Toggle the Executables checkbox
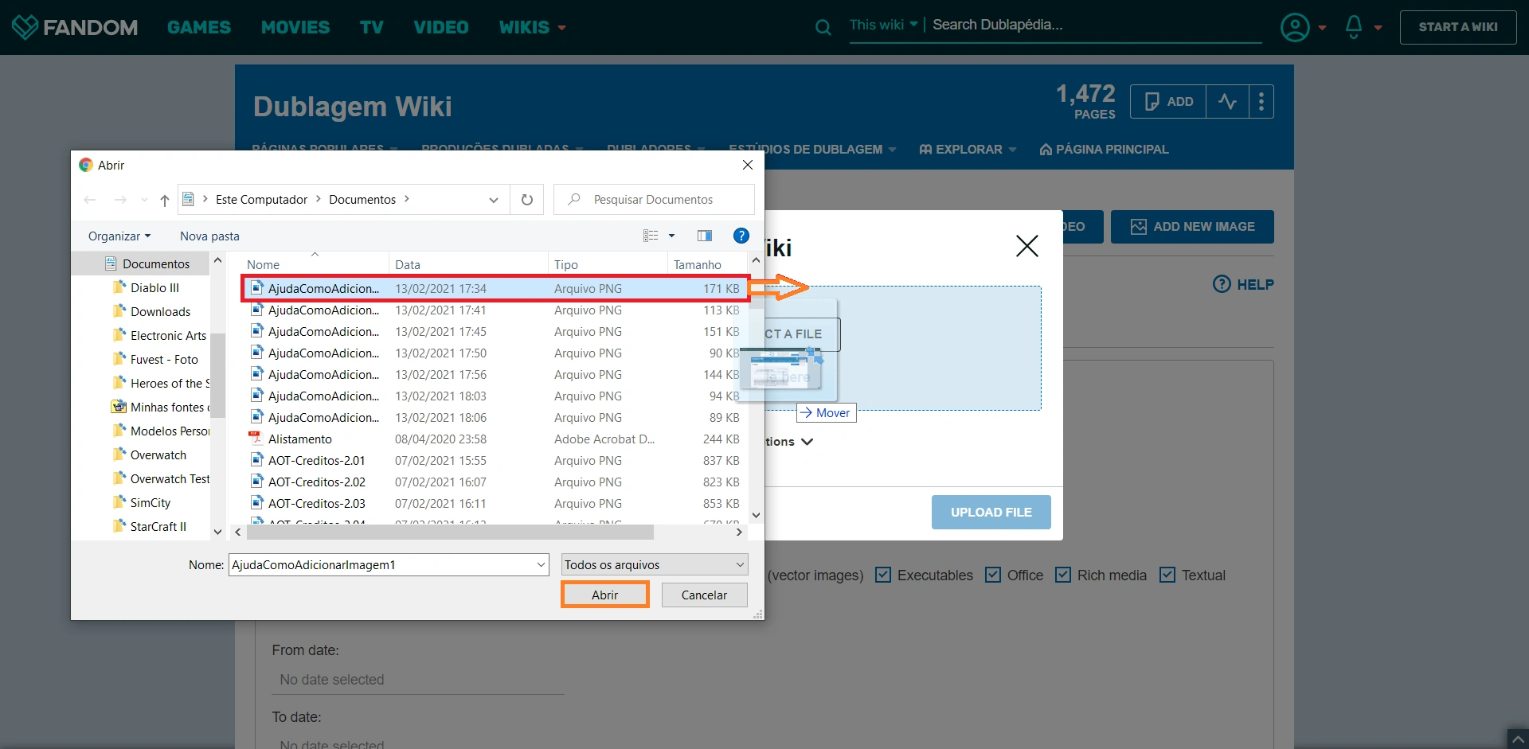1529x749 pixels. pos(883,575)
